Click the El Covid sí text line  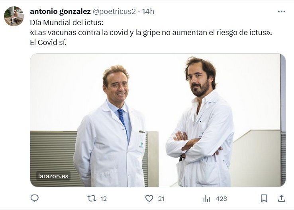(x=48, y=43)
